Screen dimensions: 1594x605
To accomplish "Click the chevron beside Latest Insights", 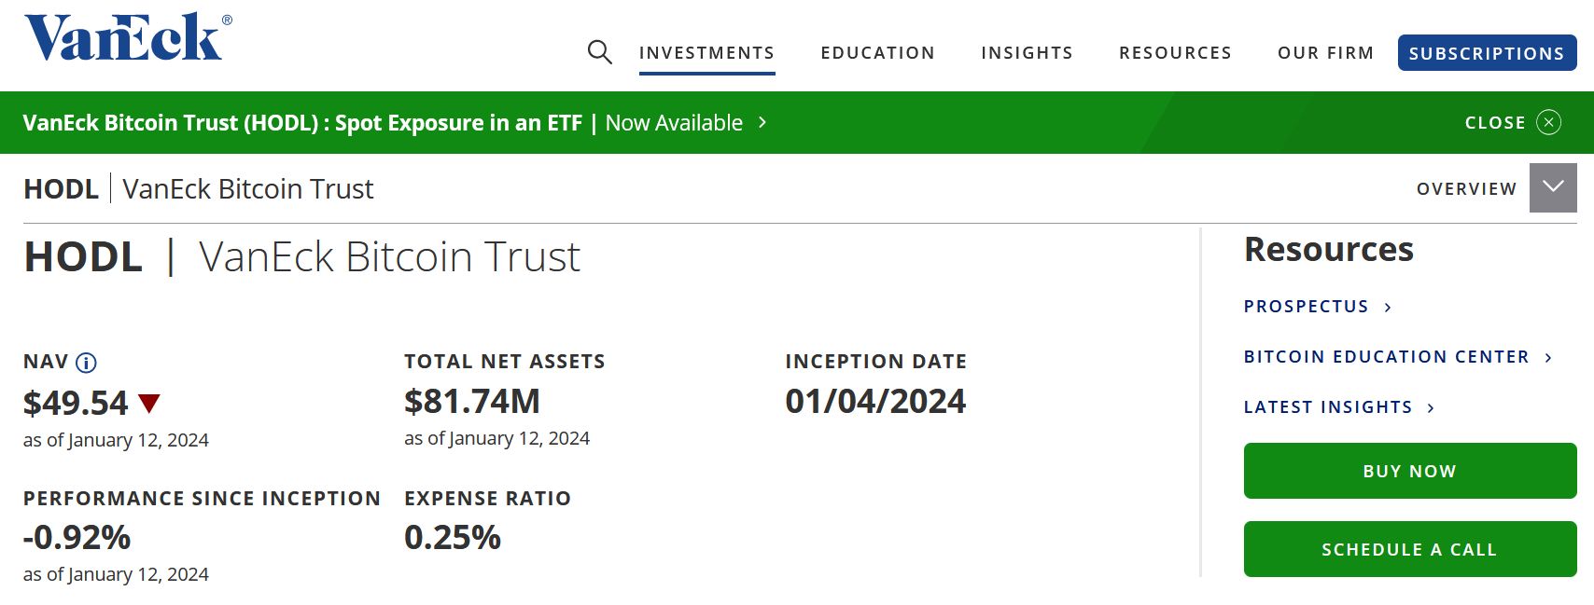I will 1431,408.
